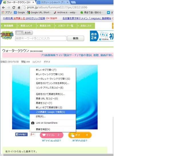
Task: Open the Archive.is bookmark
Action: (65, 13)
